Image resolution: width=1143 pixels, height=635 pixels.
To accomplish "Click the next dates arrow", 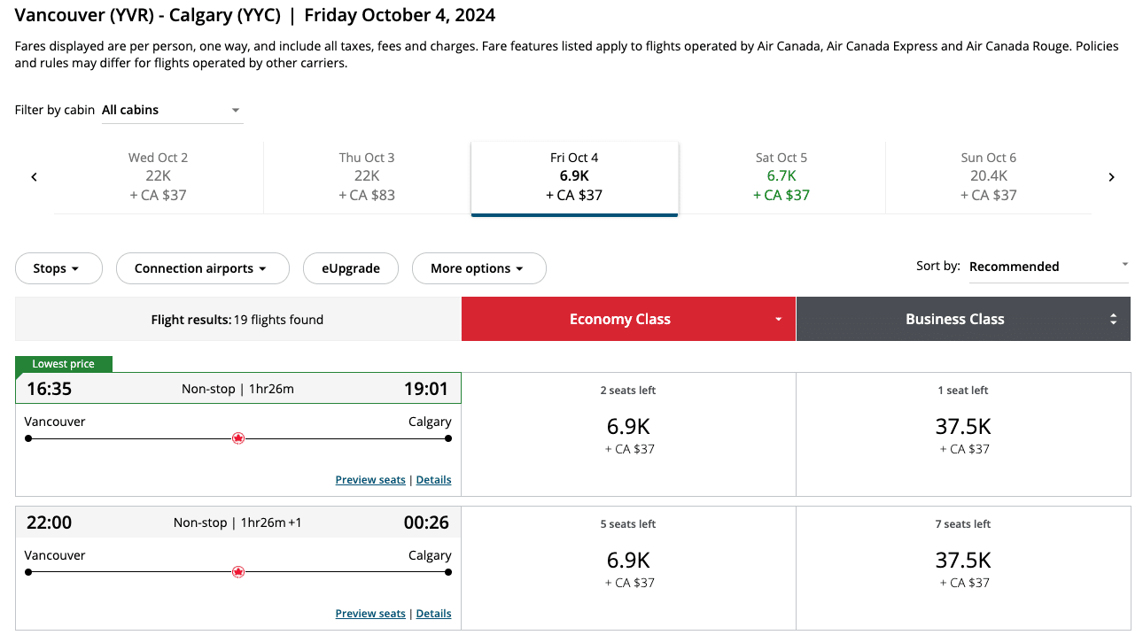I will click(x=1111, y=177).
